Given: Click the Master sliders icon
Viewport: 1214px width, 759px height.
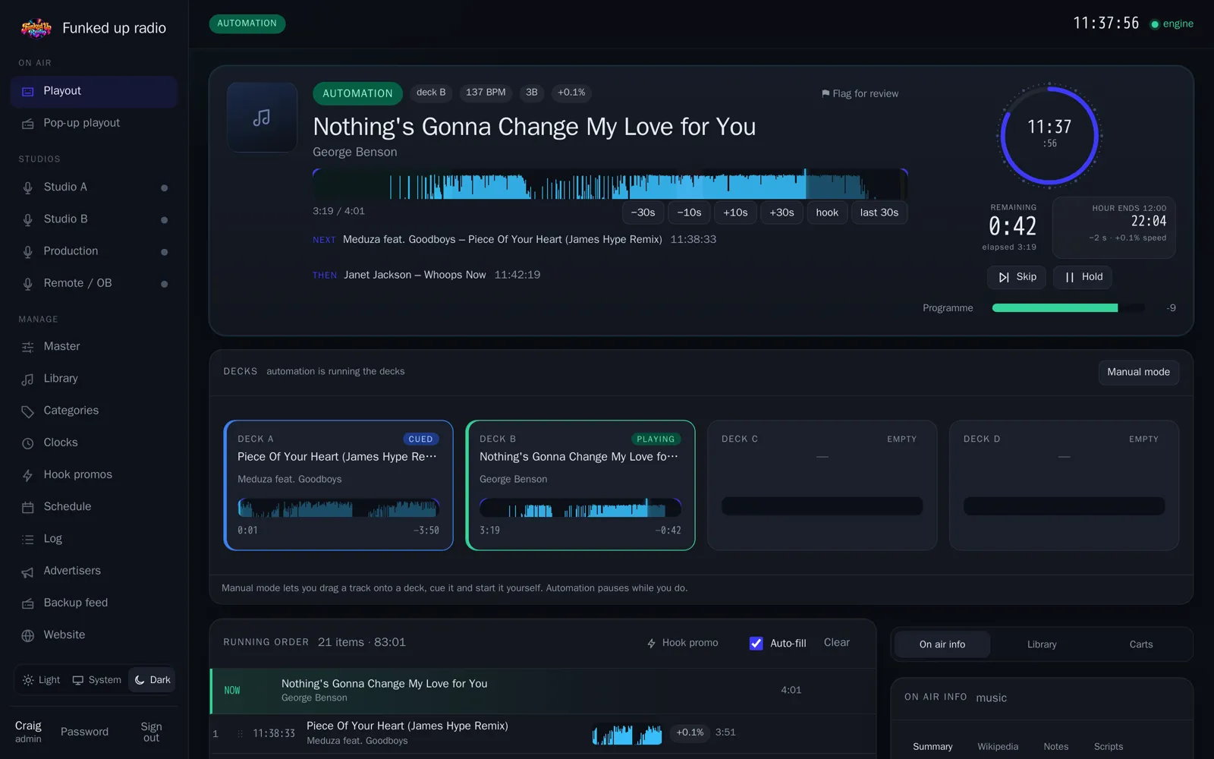Looking at the screenshot, I should click(28, 347).
